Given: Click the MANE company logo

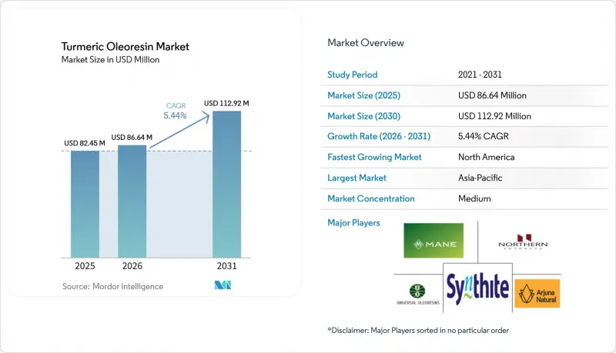Looking at the screenshot, I should tap(434, 241).
